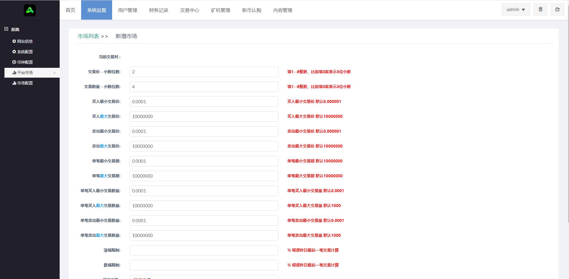This screenshot has width=569, height=279.
Task: Click the gear icon beside 网站信息
Action: click(x=14, y=41)
